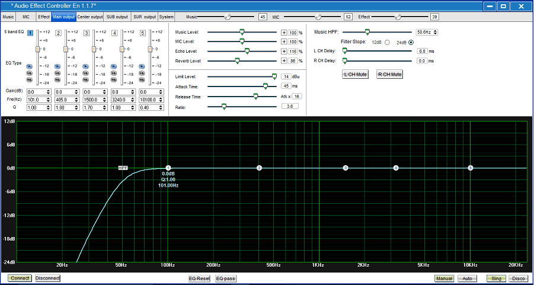Click the Disconnect button
This screenshot has height=285, width=534.
[48, 278]
